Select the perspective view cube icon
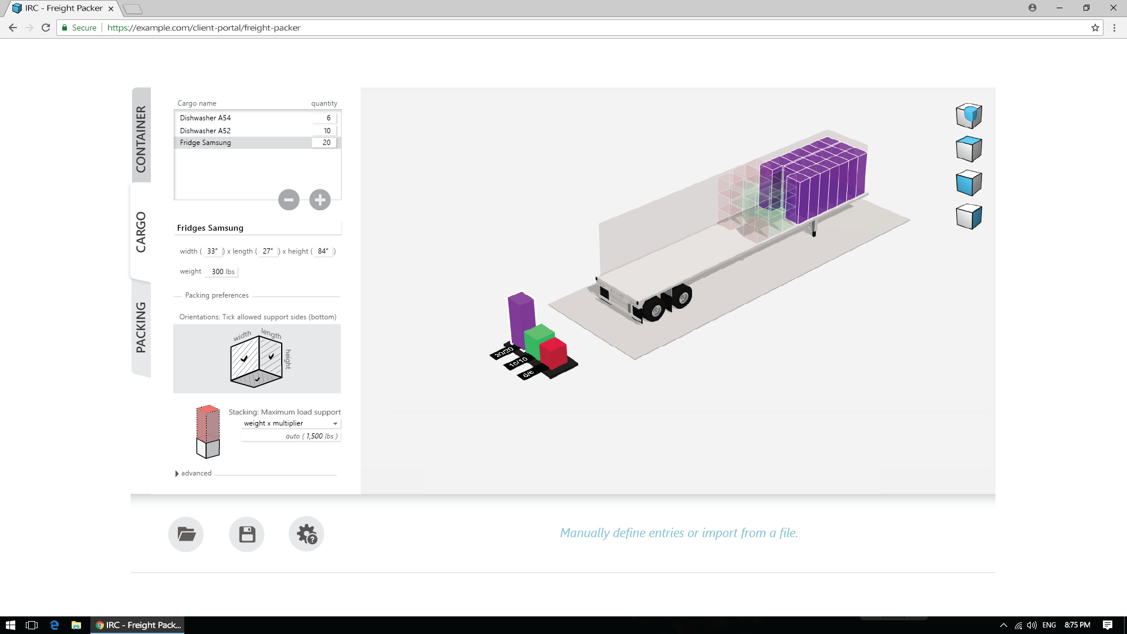Image resolution: width=1127 pixels, height=634 pixels. click(x=969, y=116)
